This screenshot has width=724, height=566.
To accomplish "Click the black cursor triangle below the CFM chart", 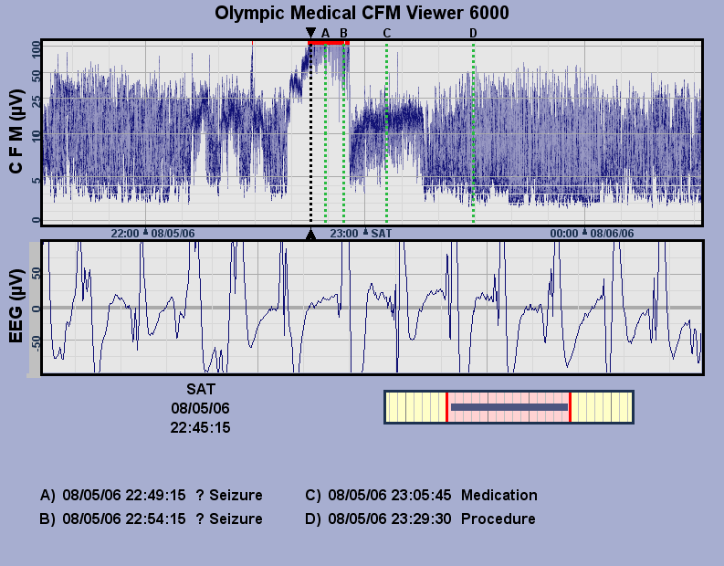I will (310, 235).
